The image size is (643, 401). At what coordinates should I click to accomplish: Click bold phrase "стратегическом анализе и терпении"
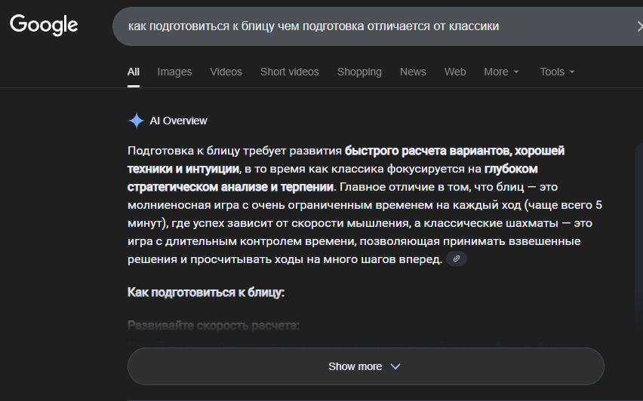click(x=229, y=187)
